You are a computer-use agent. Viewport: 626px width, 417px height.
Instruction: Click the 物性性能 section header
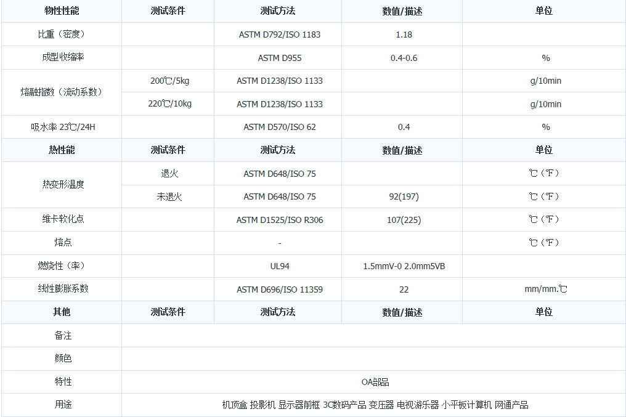point(62,11)
